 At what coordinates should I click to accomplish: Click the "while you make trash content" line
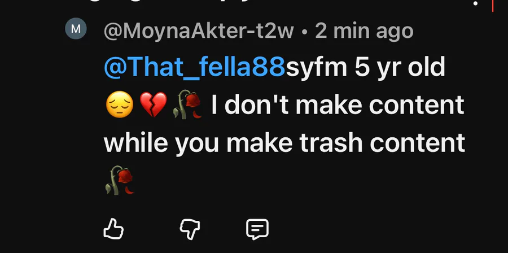[284, 144]
